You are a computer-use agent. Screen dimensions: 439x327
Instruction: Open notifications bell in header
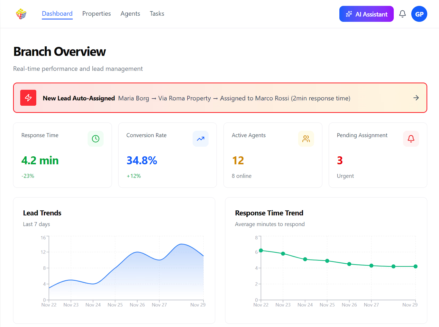point(402,14)
